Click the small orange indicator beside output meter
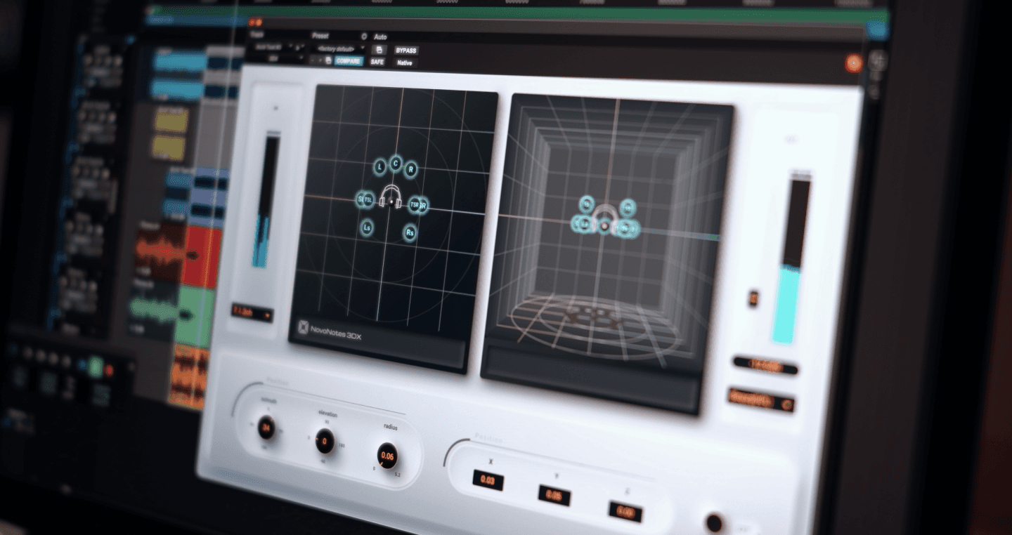The height and width of the screenshot is (535, 1012). coord(752,298)
